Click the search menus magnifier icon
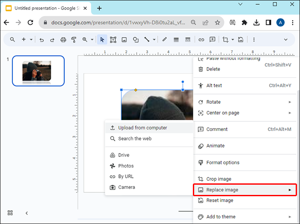Viewport: 300px width, 224px height. 12,39
